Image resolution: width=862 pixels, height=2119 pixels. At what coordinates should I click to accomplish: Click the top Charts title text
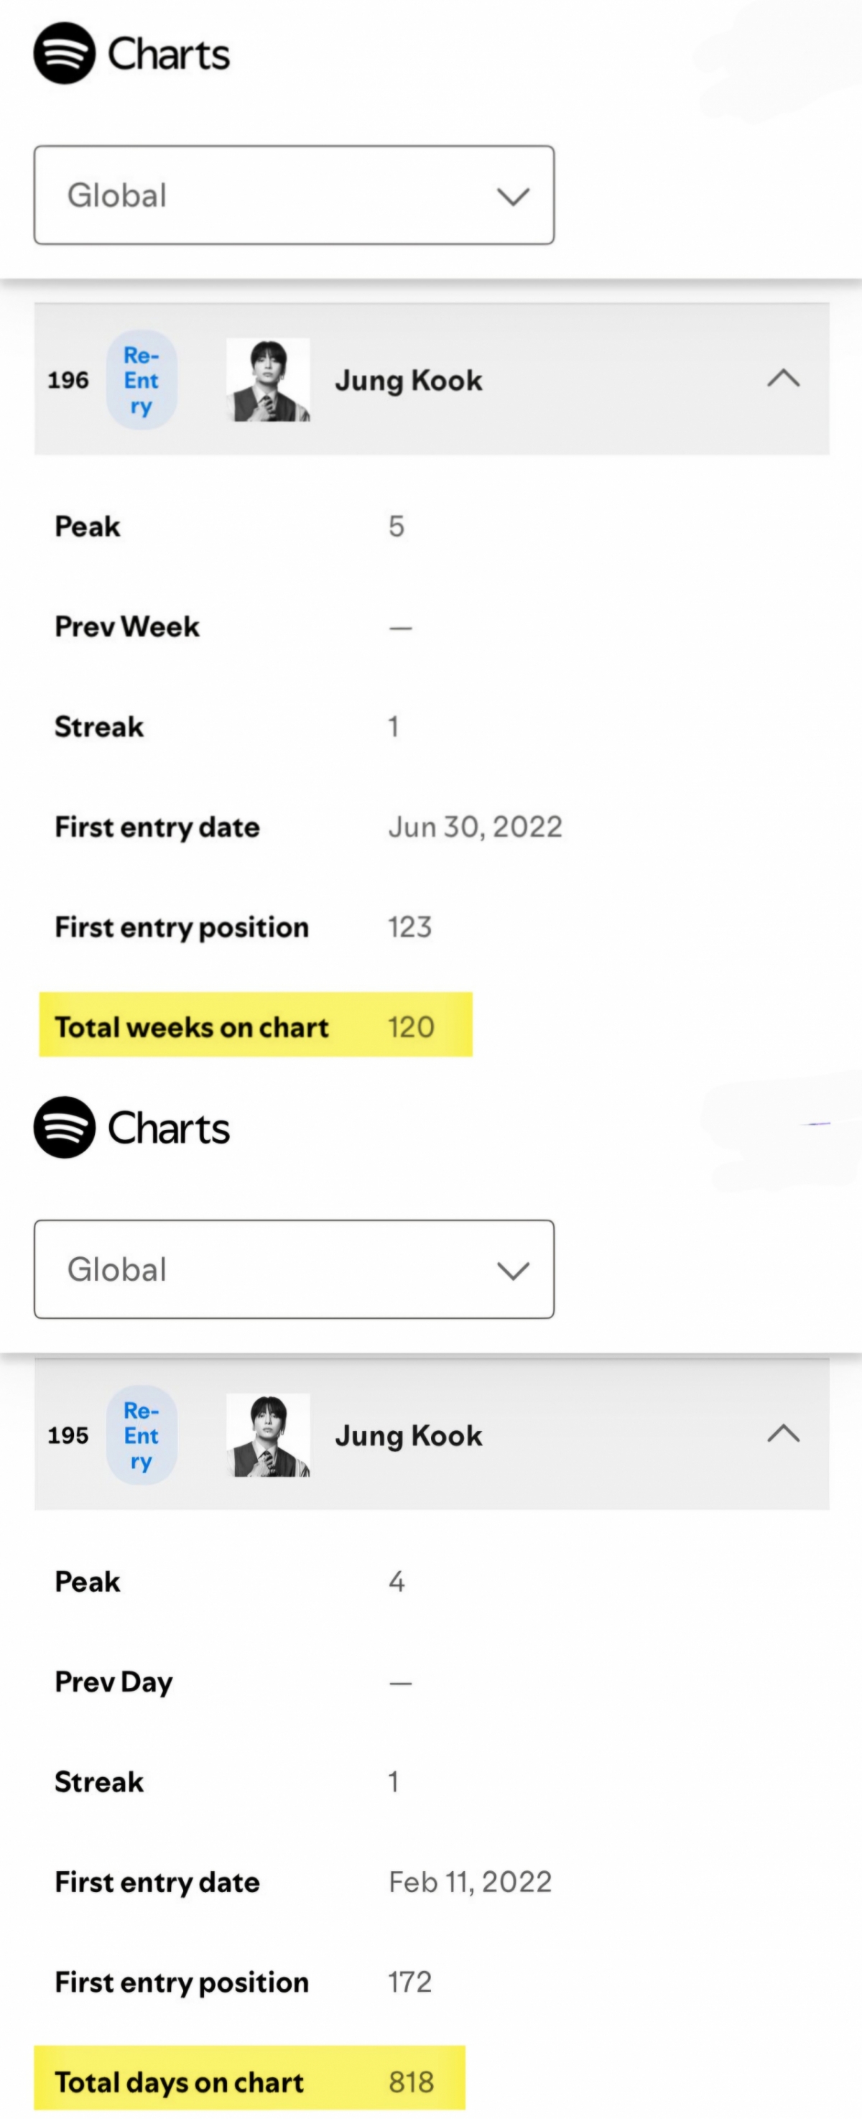tap(169, 55)
